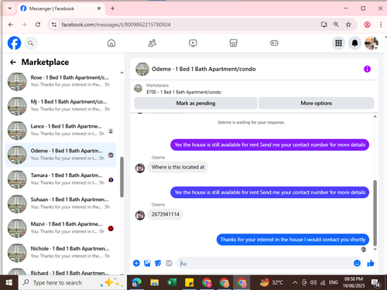
Task: Select the Odeme conversation in list
Action: [x=61, y=155]
